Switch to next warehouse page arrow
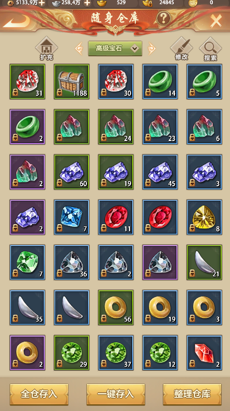Viewport: 230px width, 411px height. click(x=151, y=49)
